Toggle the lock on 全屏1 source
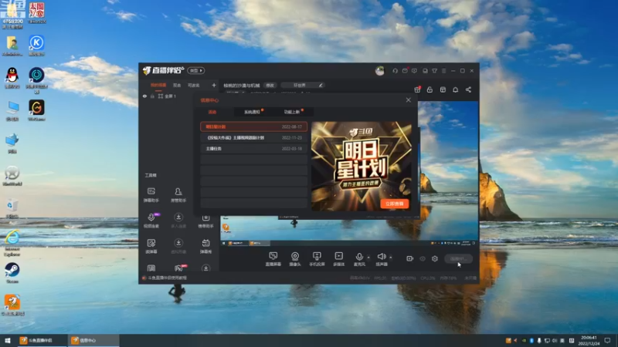The width and height of the screenshot is (618, 347). click(x=152, y=96)
